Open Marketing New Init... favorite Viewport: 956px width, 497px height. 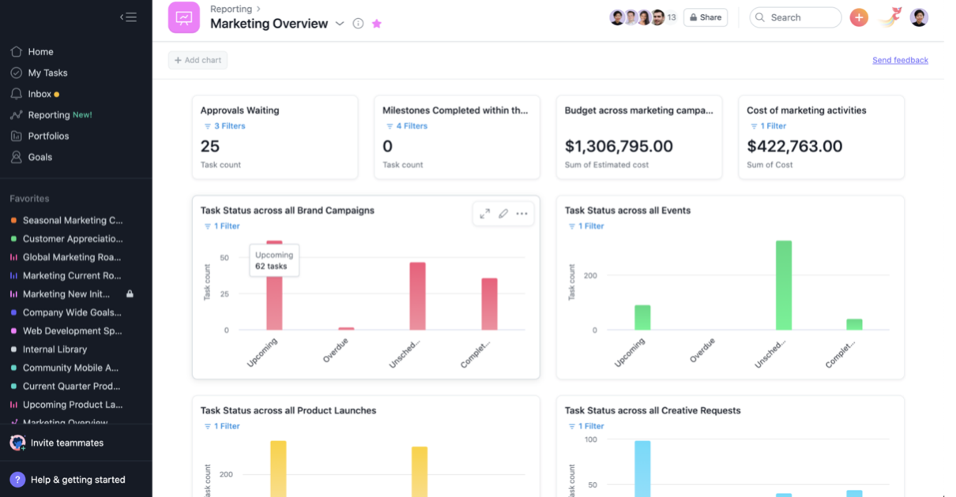(66, 294)
